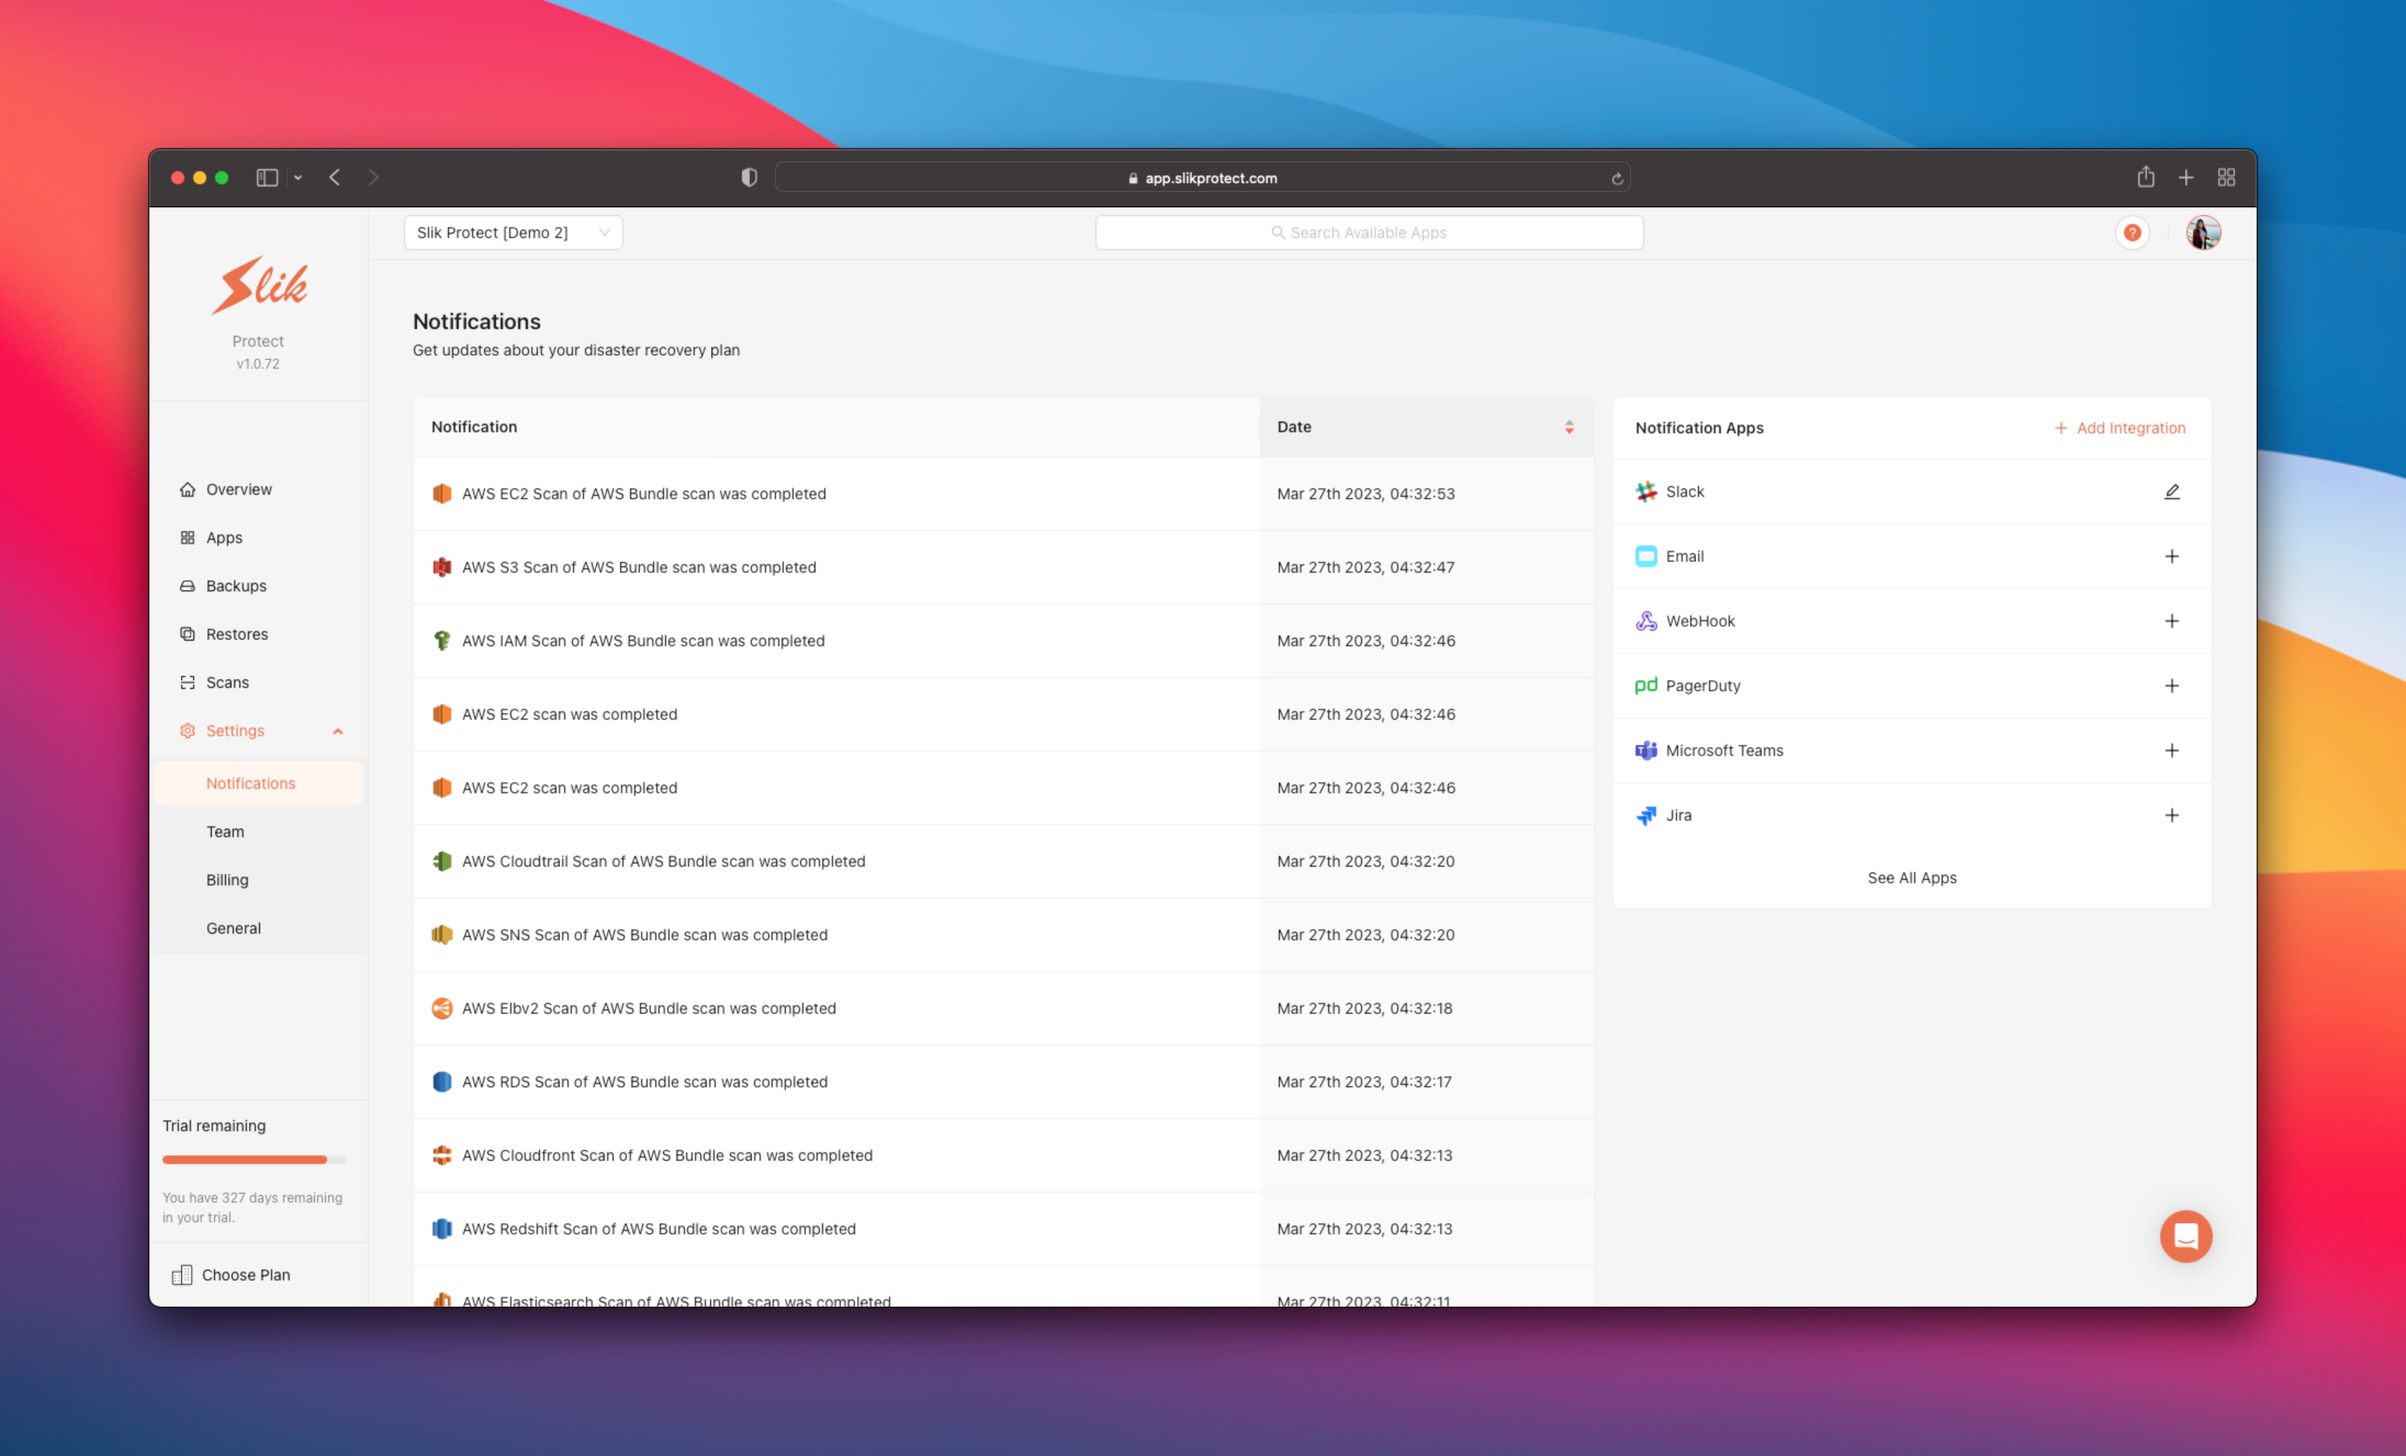Viewport: 2406px width, 1456px height.
Task: Click the chat support bubble icon
Action: [2186, 1235]
